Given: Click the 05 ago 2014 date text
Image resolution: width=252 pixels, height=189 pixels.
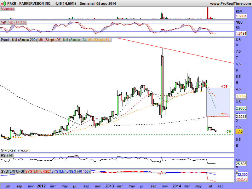Looking at the screenshot, I should [x=106, y=3].
